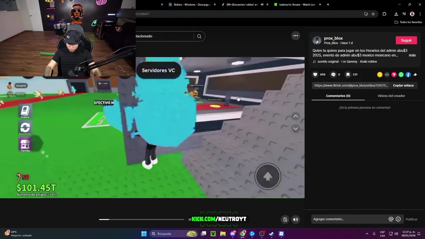The width and height of the screenshot is (425, 239).
Task: Open the Chrome profile avatar
Action: (x=412, y=14)
